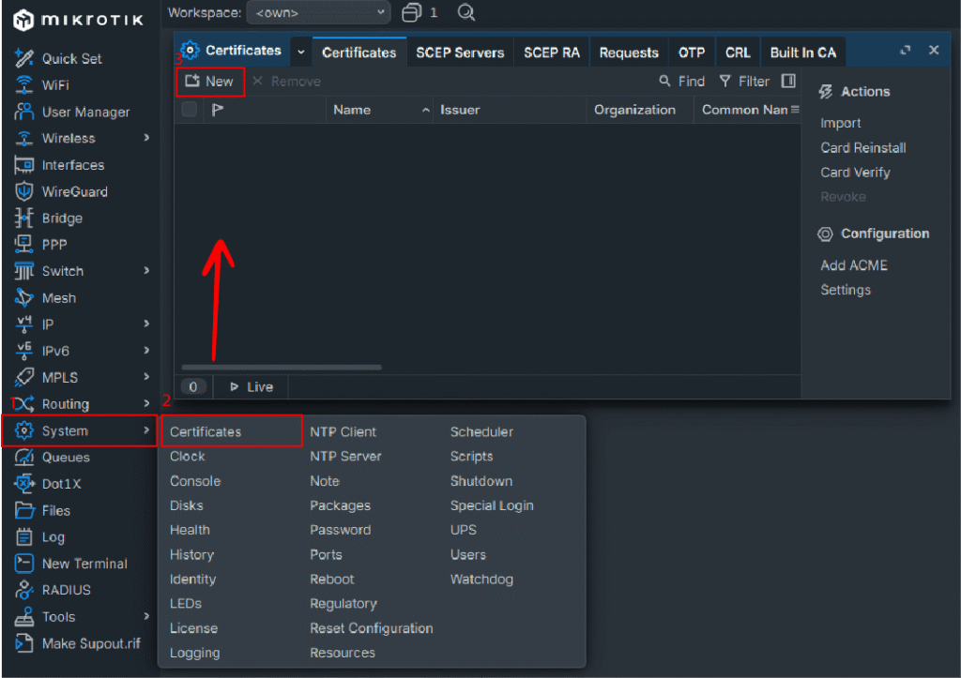
Task: Expand the Wireless submenu arrow
Action: 146,138
